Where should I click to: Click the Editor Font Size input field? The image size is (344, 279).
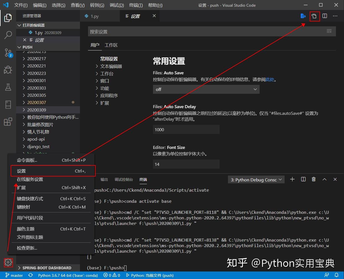(x=186, y=164)
